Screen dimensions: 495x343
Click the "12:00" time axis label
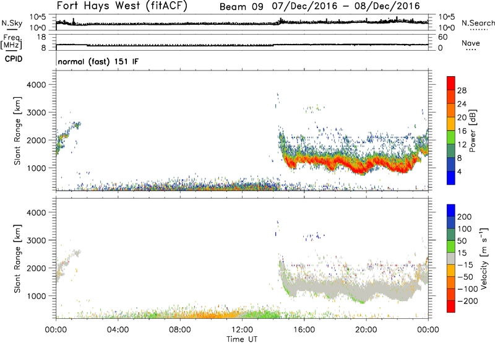click(242, 330)
